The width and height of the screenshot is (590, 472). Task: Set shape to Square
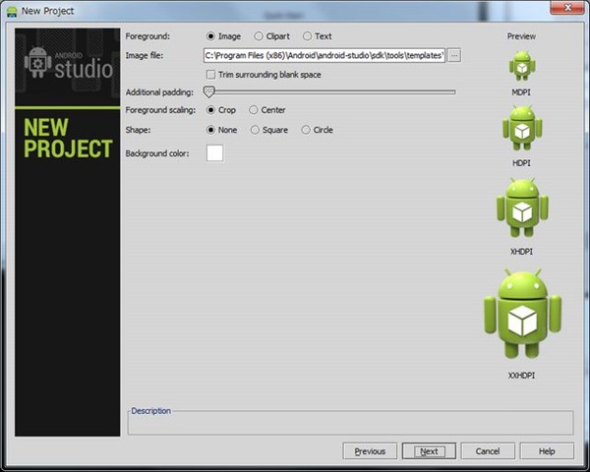tap(256, 130)
